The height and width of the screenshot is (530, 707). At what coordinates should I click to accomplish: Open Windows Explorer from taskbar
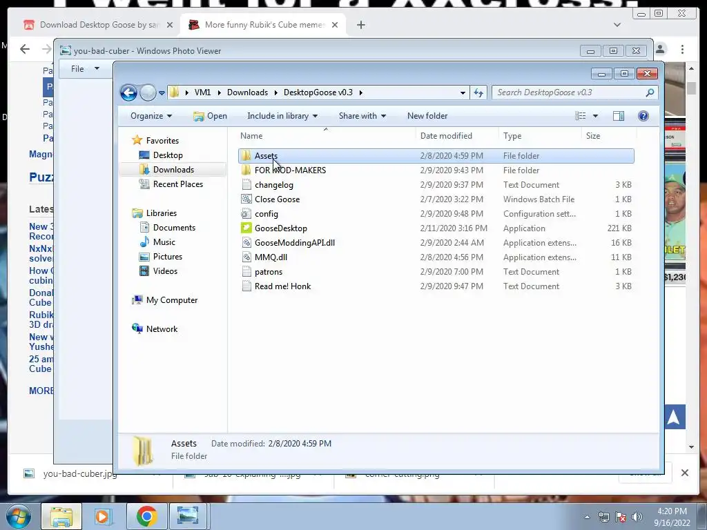coord(61,516)
